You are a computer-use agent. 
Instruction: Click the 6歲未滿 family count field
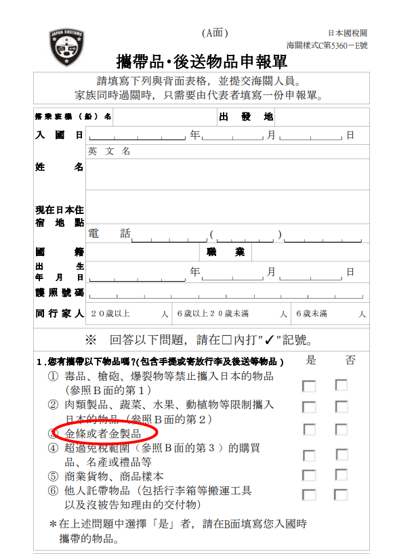(x=330, y=314)
